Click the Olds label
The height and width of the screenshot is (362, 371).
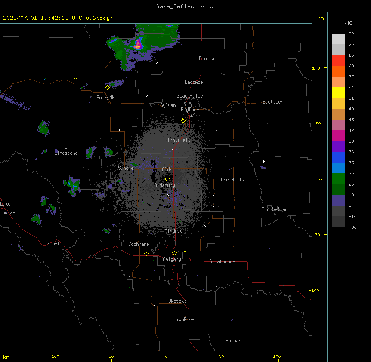point(167,169)
